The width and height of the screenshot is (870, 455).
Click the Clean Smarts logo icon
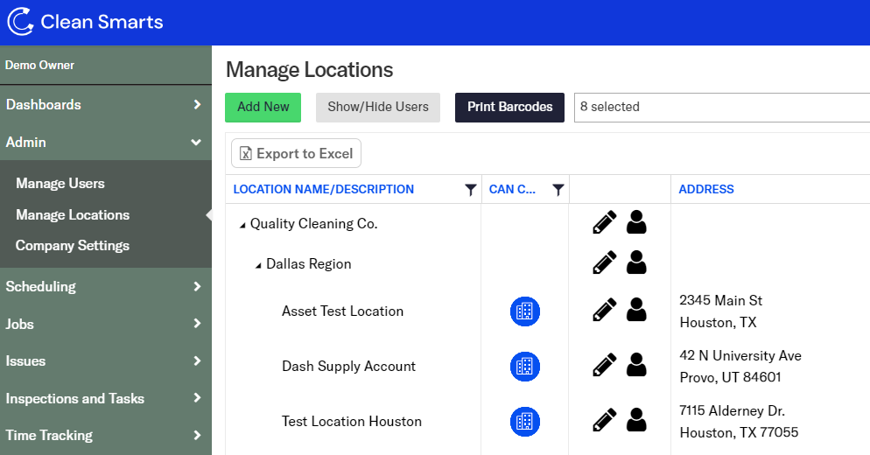[20, 22]
